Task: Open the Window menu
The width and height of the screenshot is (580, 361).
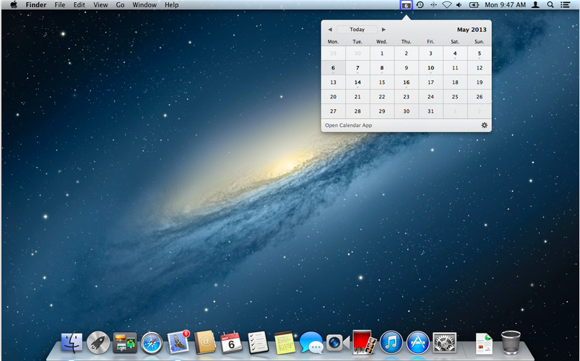Action: [144, 5]
